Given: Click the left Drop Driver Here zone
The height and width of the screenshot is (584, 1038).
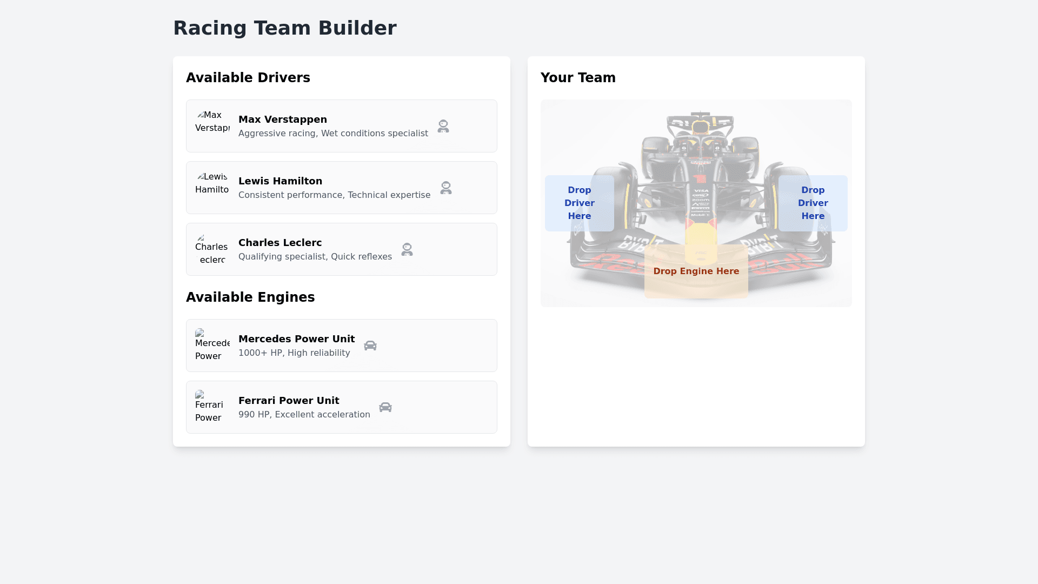Looking at the screenshot, I should (x=580, y=203).
